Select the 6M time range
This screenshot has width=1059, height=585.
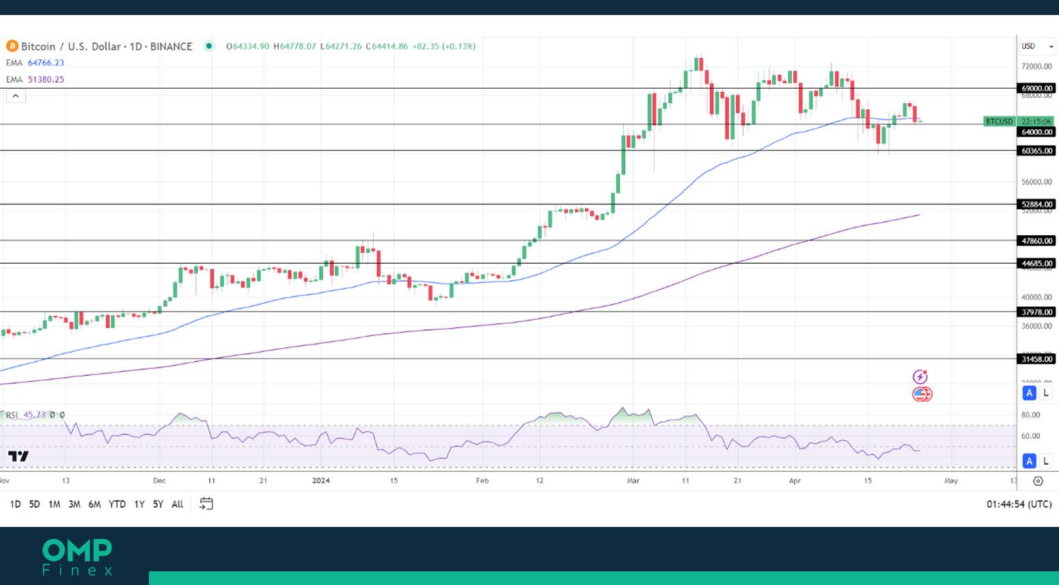(94, 504)
